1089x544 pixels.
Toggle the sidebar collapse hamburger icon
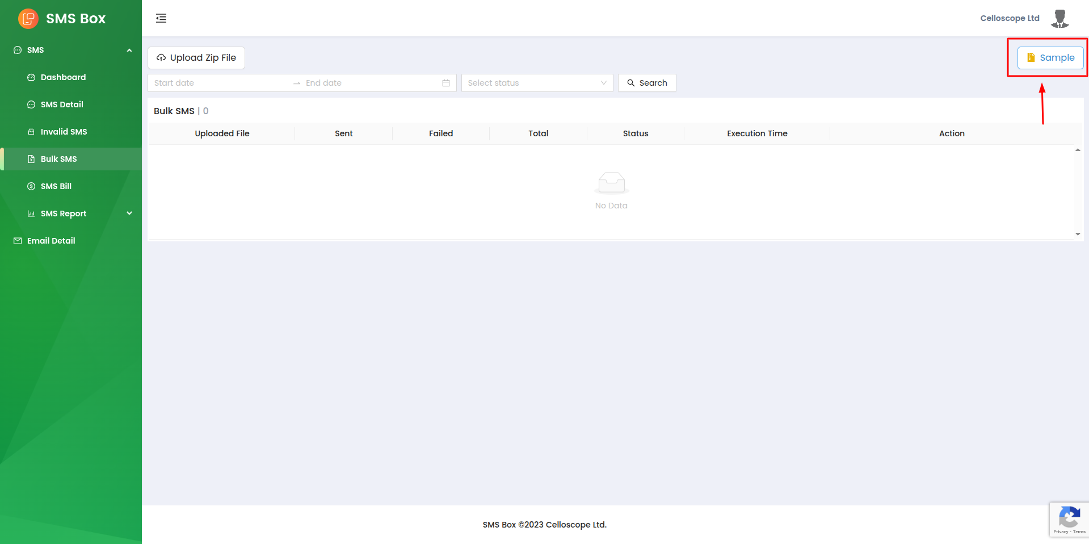pyautogui.click(x=161, y=18)
